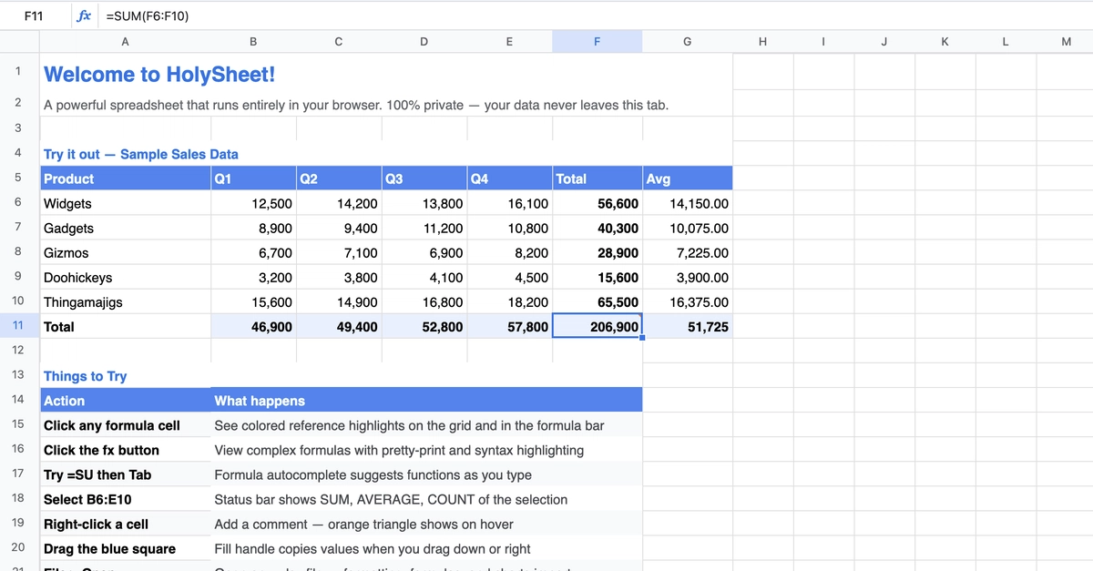This screenshot has width=1093, height=571.
Task: Select column G header
Action: pyautogui.click(x=687, y=41)
